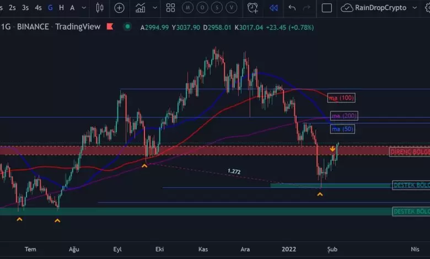Create an alert with the alarm clock icon
This screenshot has height=259, width=430.
[x=252, y=8]
